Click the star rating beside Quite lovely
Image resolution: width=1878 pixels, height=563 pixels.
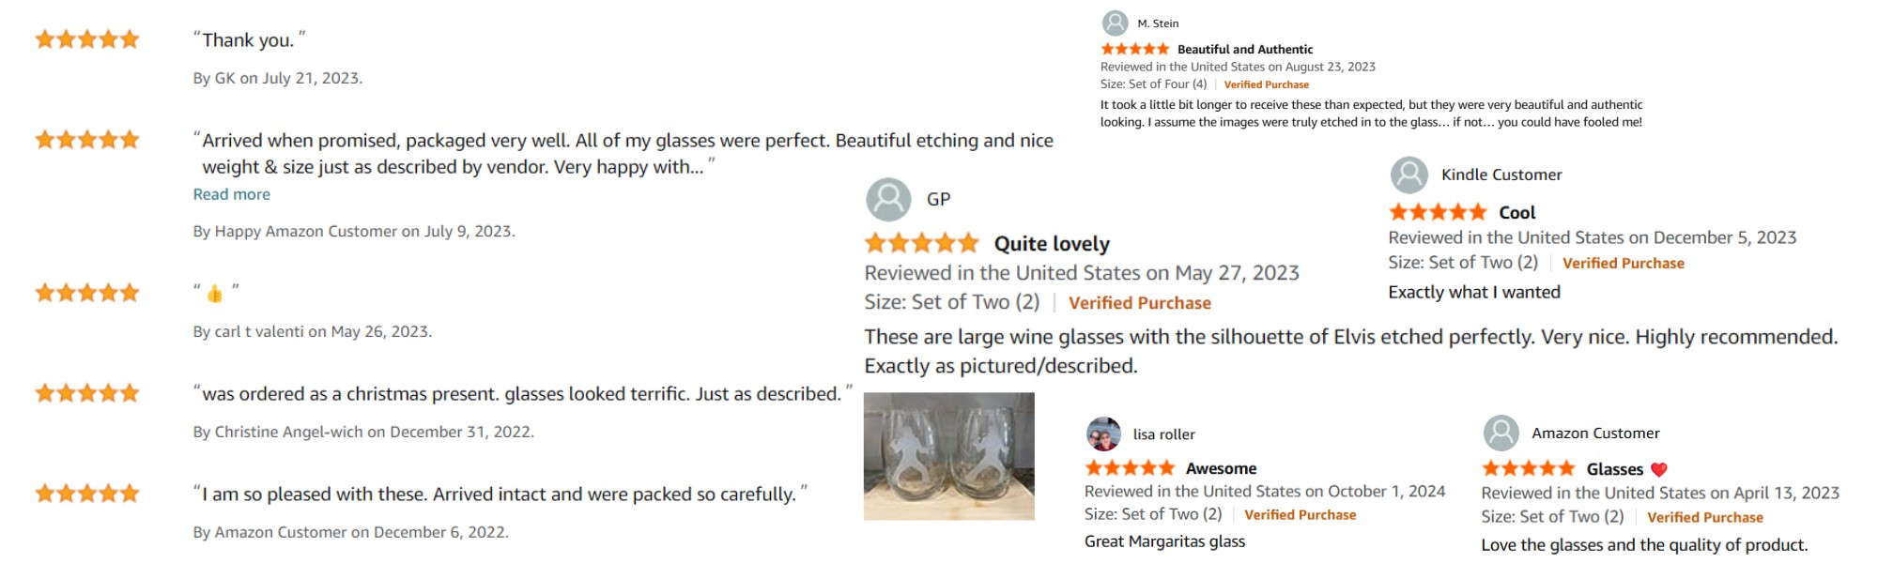(922, 244)
